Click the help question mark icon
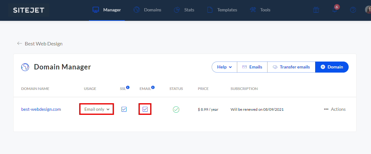The height and width of the screenshot is (154, 371). coord(353,10)
